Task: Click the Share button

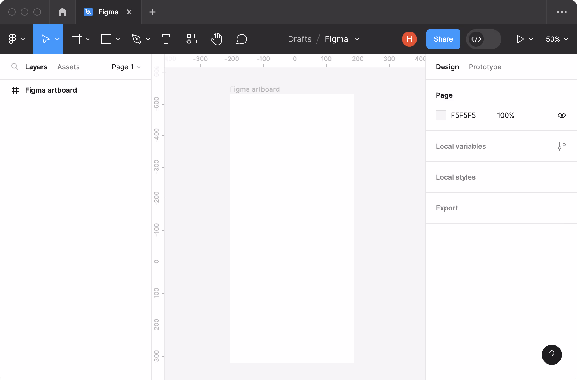Action: (x=443, y=39)
